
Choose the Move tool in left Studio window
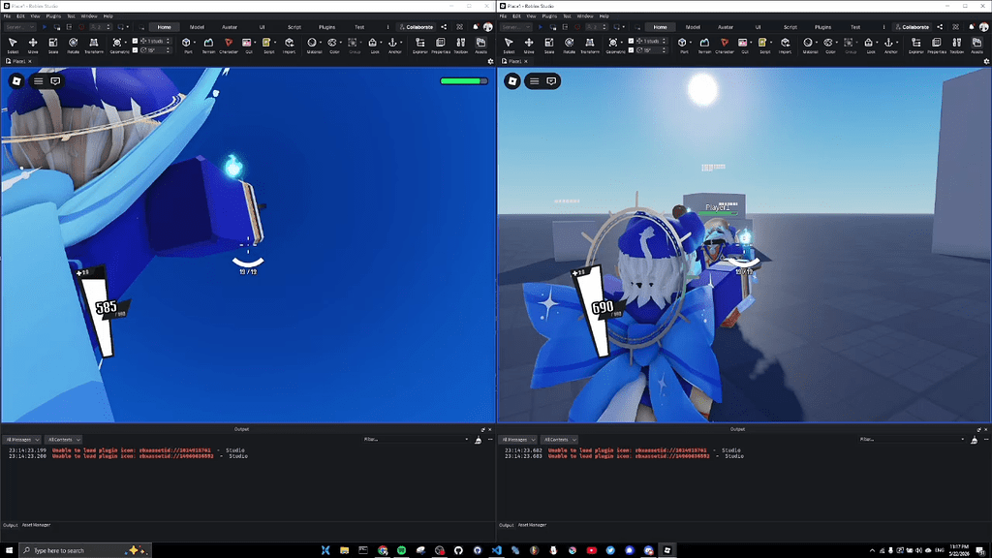(33, 45)
